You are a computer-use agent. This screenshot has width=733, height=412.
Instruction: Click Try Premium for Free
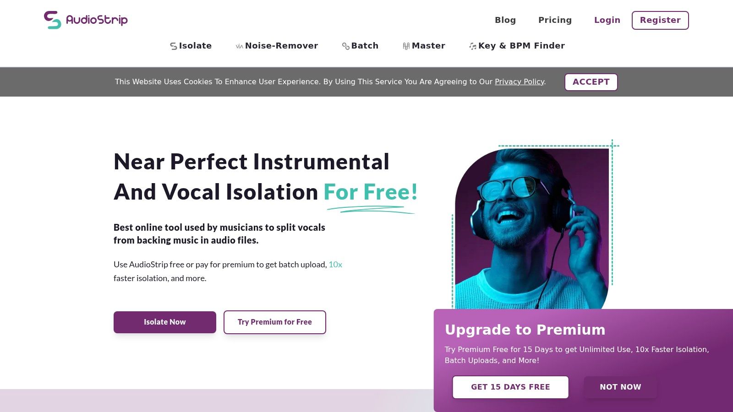pyautogui.click(x=275, y=322)
